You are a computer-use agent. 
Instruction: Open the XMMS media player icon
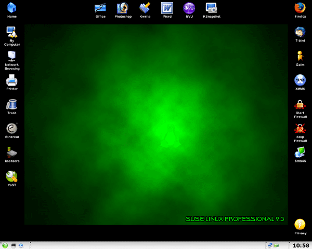coord(300,80)
